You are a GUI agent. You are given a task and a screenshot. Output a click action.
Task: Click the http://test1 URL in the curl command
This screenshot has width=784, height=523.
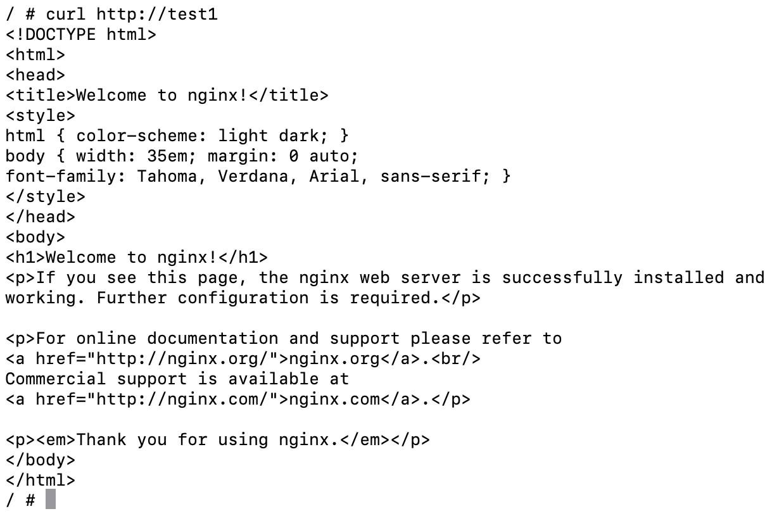tap(157, 14)
